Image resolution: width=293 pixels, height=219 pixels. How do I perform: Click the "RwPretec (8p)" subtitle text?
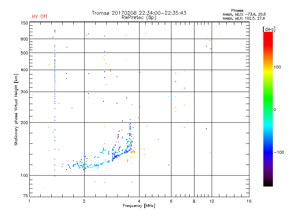[139, 18]
